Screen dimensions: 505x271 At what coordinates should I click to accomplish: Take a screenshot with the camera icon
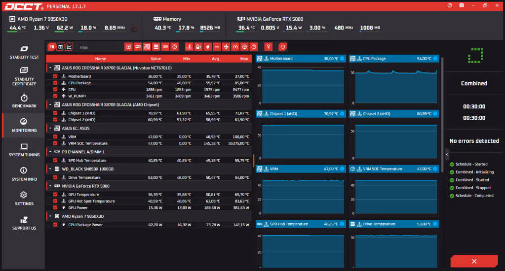tap(462, 5)
